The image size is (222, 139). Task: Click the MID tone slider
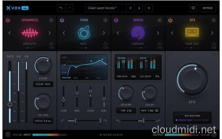pos(77,97)
